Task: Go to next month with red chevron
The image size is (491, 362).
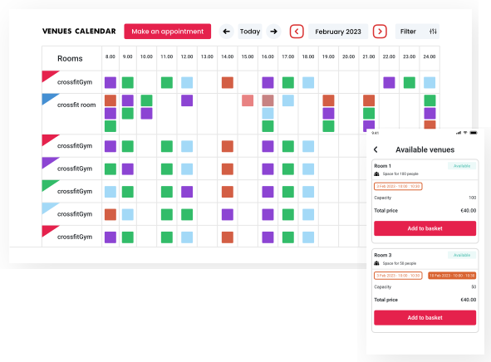Action: 380,32
